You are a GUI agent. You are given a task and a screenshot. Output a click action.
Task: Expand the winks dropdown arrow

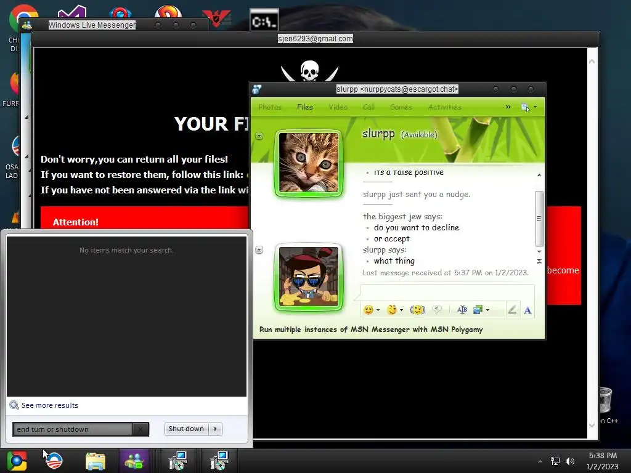point(401,310)
